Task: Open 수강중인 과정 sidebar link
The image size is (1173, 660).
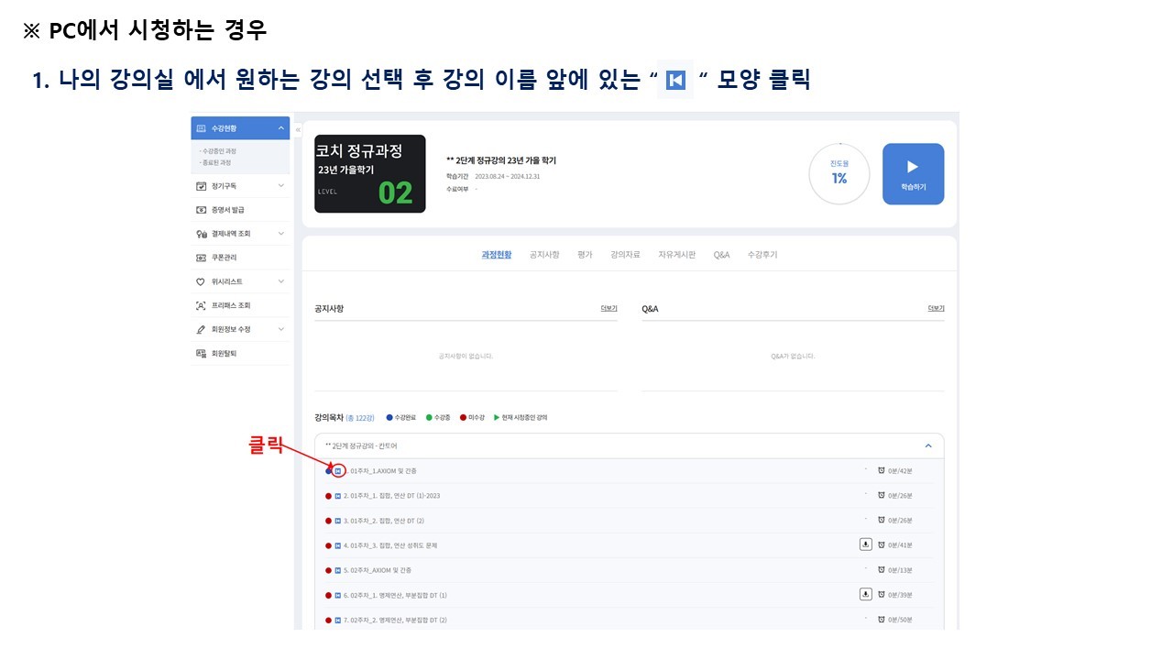Action: point(219,150)
